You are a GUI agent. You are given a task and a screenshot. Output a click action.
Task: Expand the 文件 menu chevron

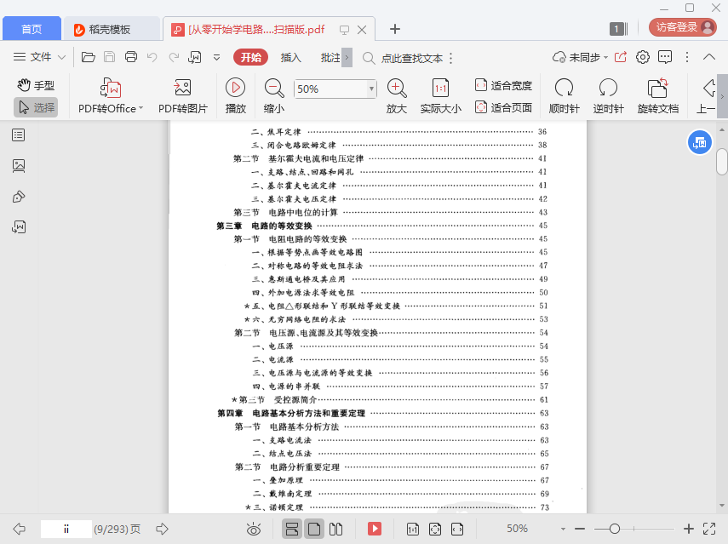tap(61, 58)
